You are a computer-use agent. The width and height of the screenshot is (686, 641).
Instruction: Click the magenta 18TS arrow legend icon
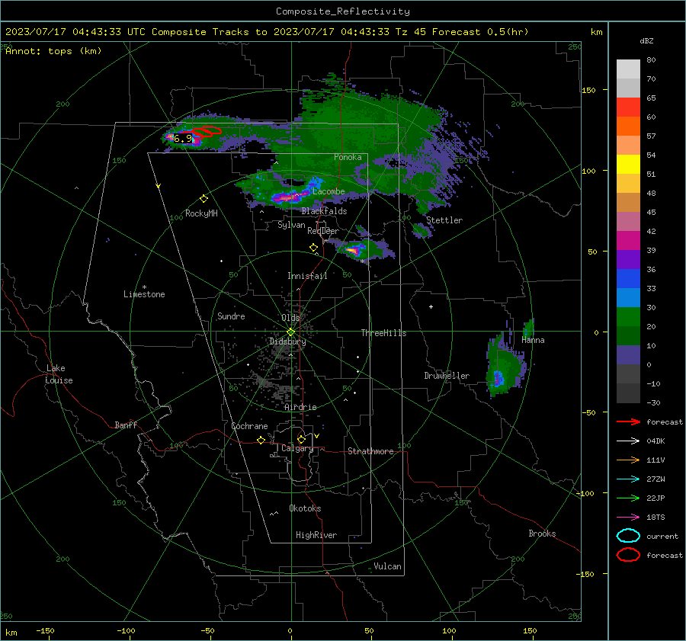628,517
